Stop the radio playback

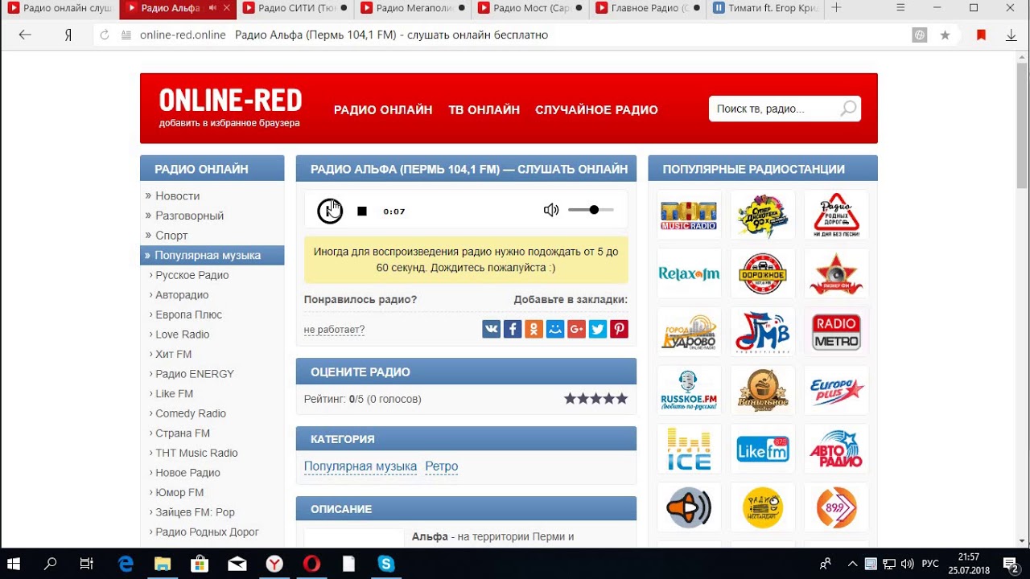tap(362, 211)
